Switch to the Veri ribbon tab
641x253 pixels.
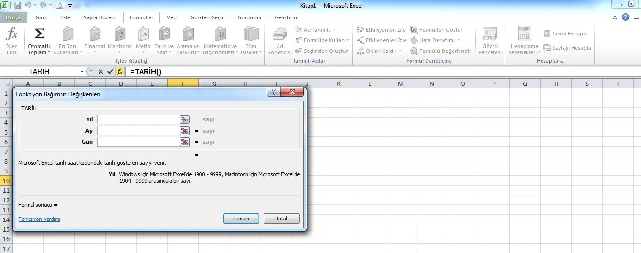point(172,17)
